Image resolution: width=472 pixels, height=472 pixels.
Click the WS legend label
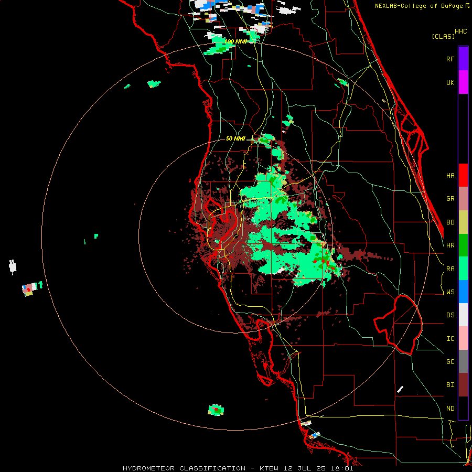450,292
